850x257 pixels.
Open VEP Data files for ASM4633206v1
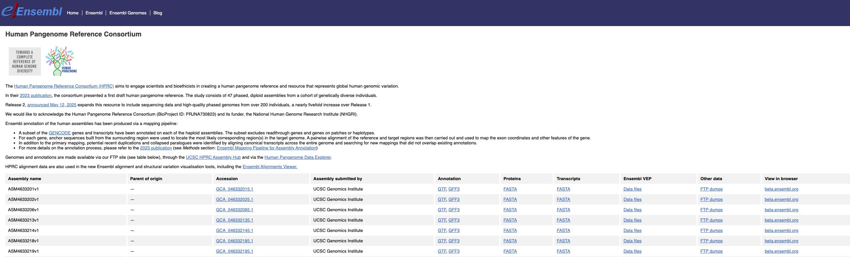(x=632, y=210)
